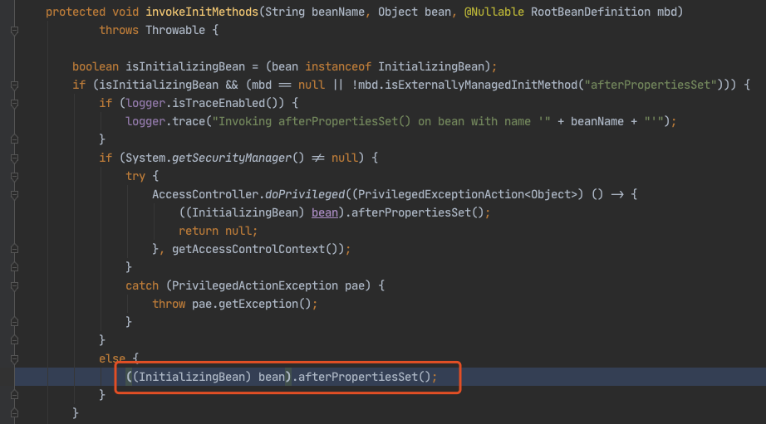This screenshot has width=766, height=424.
Task: Collapse the "catch (PrivilegedActionException pae)" block fold marker
Action: coord(15,286)
